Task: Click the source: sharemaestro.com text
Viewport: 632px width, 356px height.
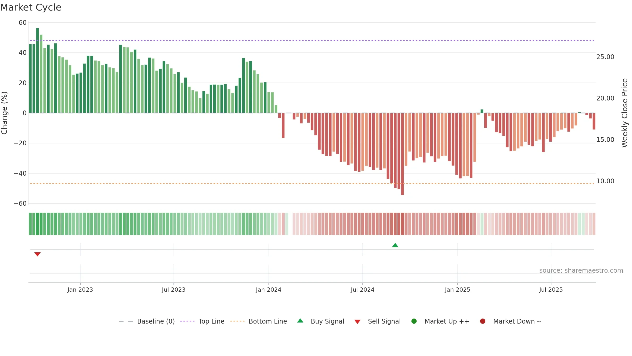Action: pos(581,270)
